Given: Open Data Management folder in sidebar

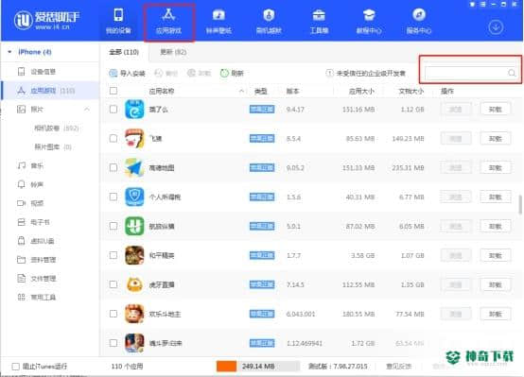Looking at the screenshot, I should 50,260.
